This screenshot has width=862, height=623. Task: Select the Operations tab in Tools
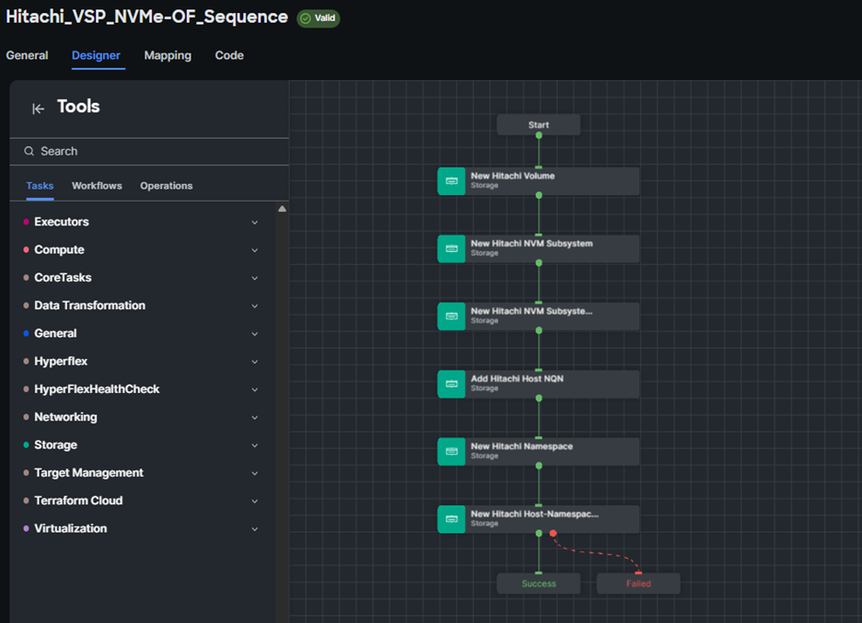tap(166, 186)
